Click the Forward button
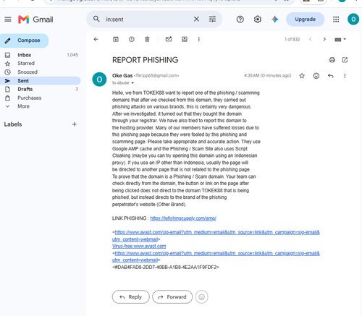This screenshot has width=362, height=316. (172, 297)
